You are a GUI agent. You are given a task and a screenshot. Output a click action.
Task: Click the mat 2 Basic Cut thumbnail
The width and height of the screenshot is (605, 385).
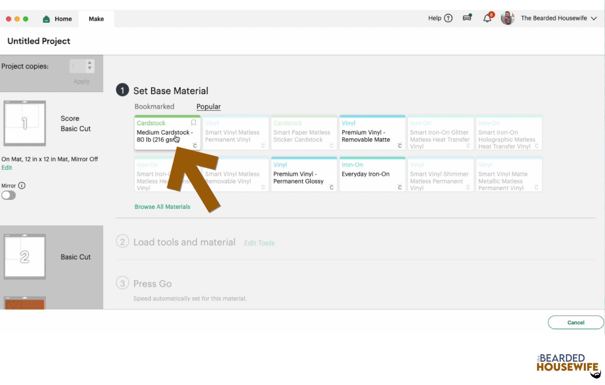[x=25, y=257]
